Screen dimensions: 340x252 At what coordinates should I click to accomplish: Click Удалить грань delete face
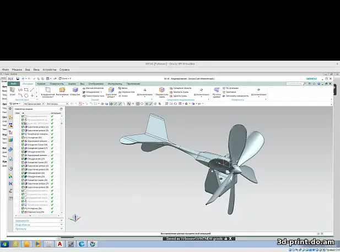pyautogui.click(x=178, y=96)
